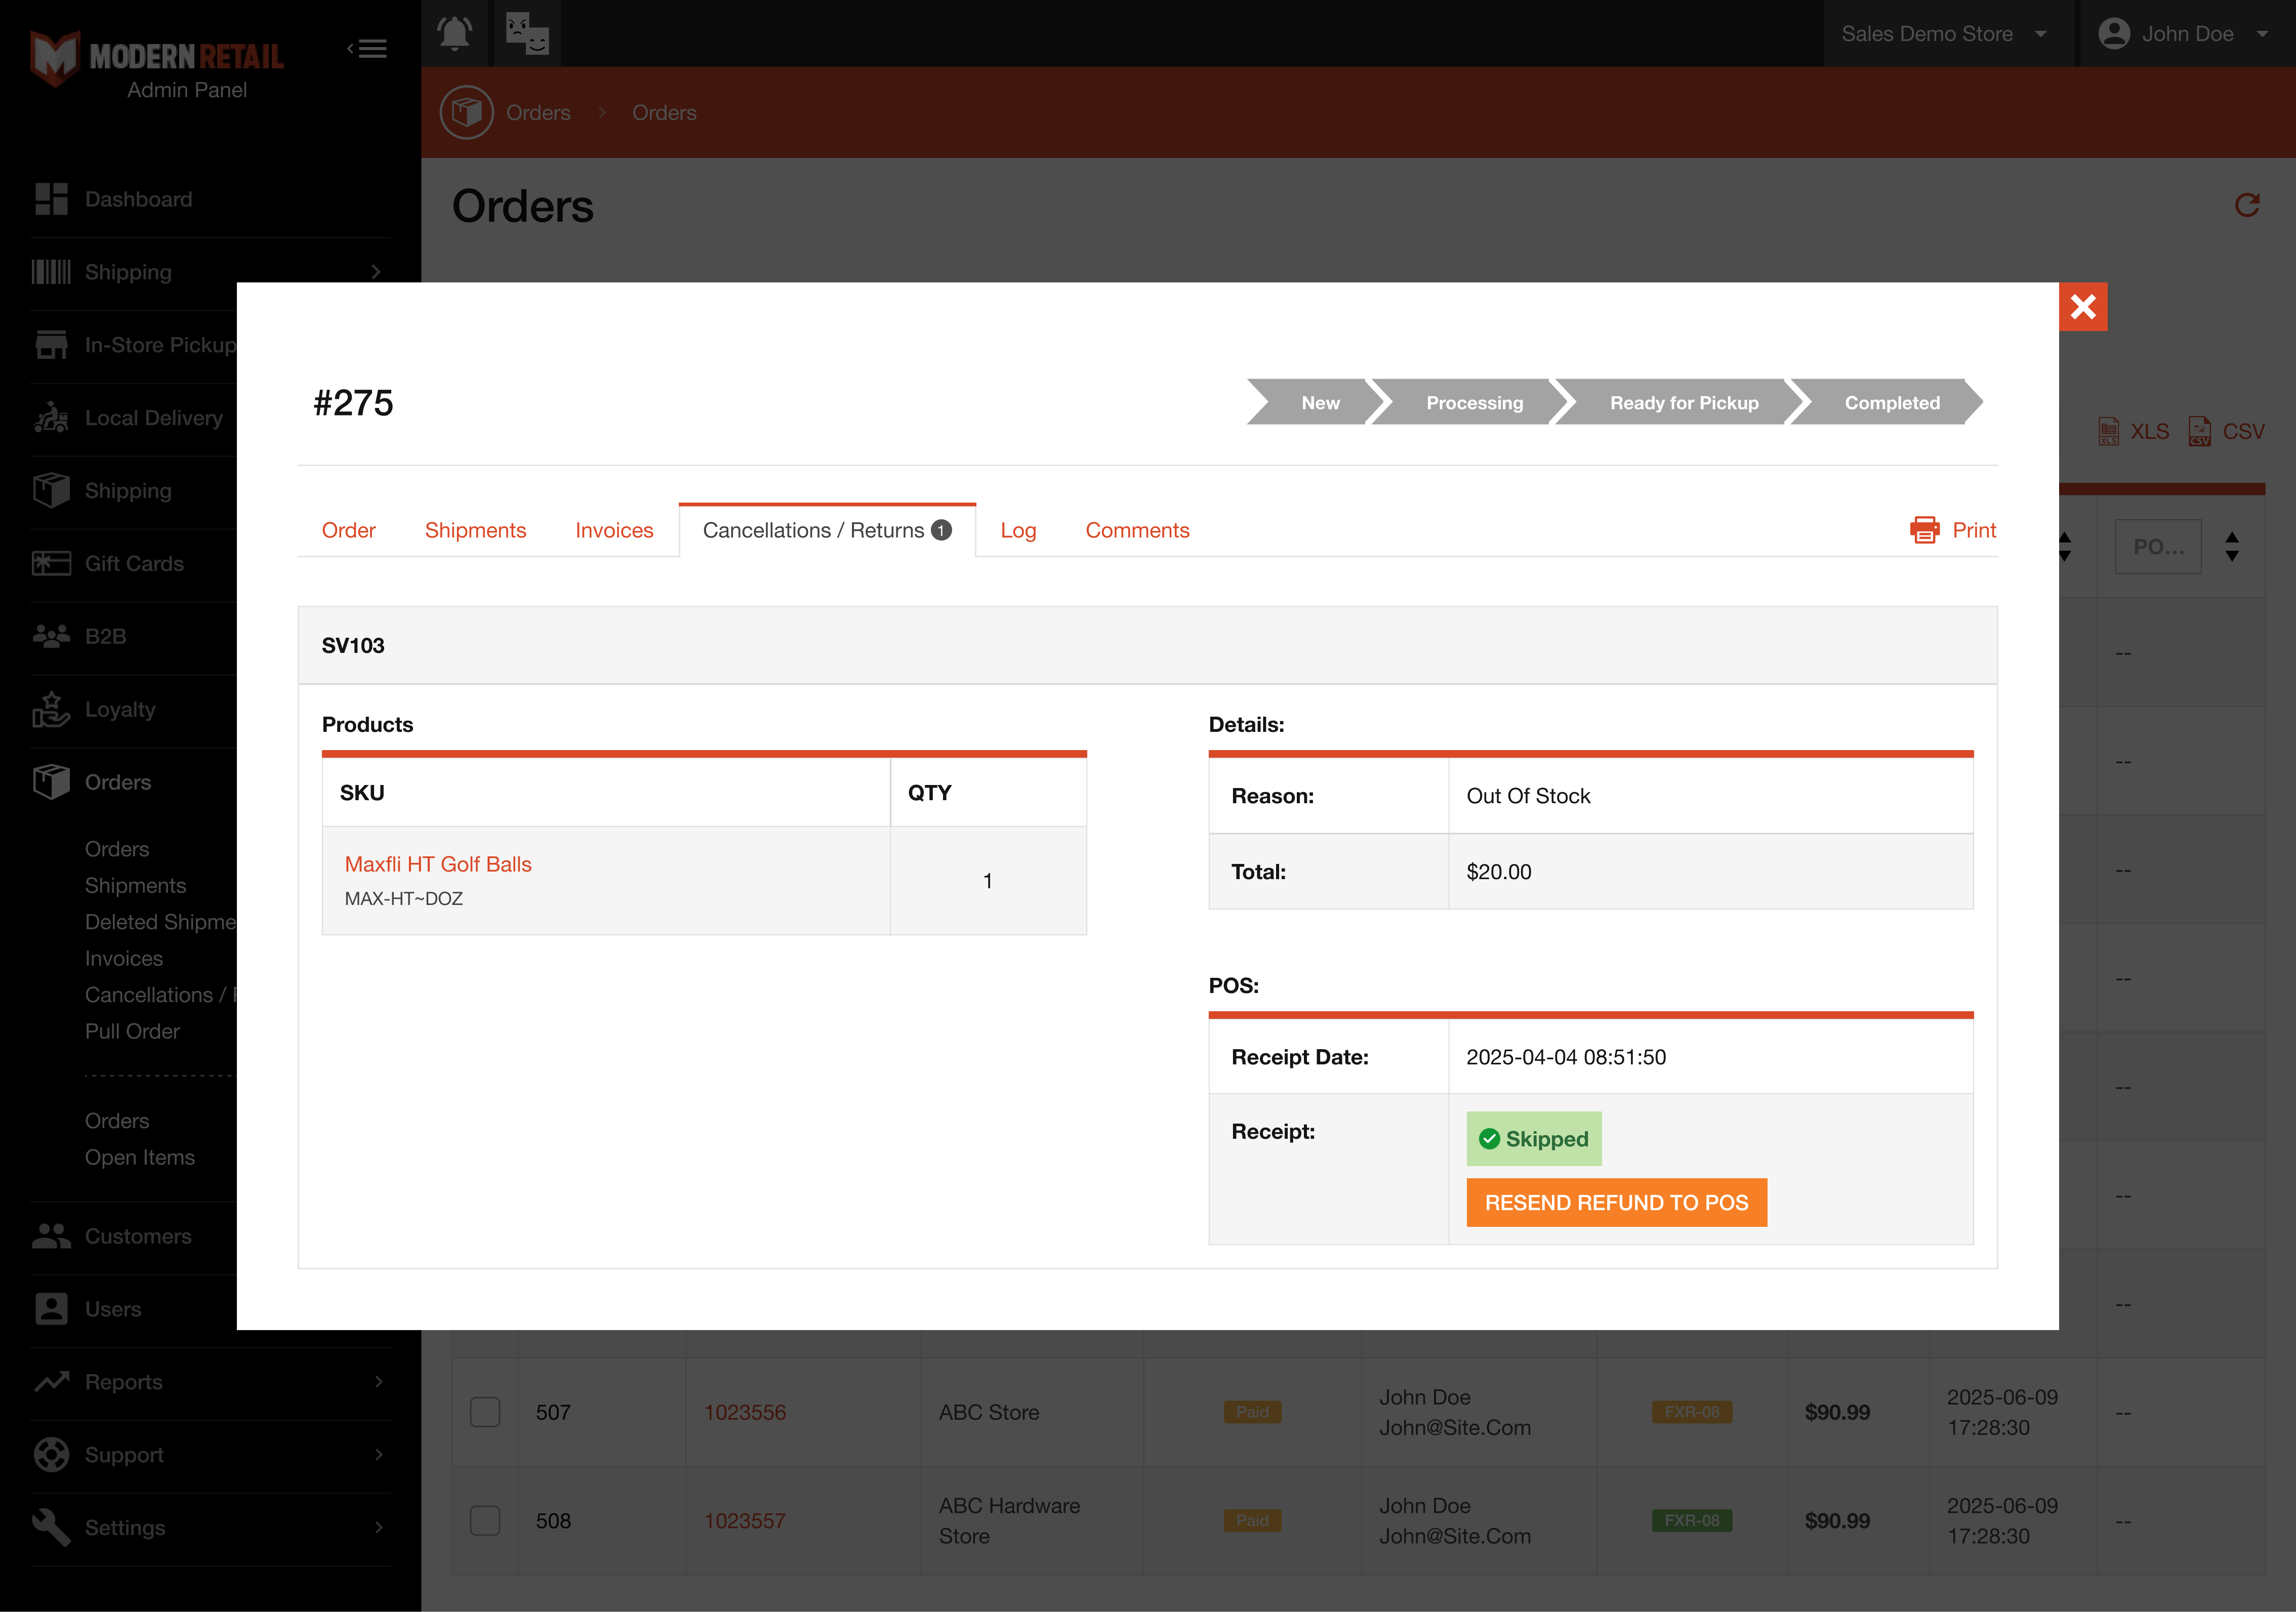Click the Gift Cards icon in sidebar
Viewport: 2296px width, 1612px height.
[x=51, y=564]
